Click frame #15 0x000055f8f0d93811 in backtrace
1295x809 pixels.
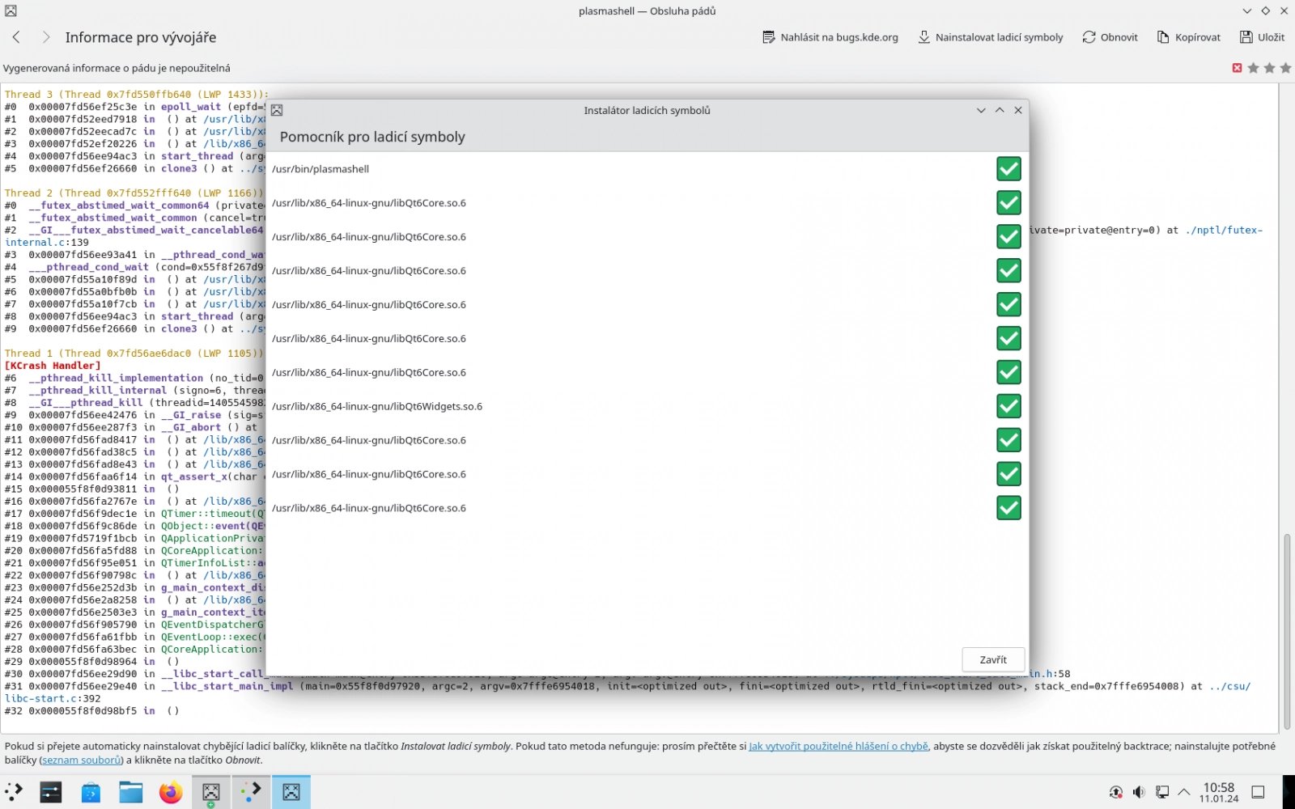click(x=91, y=489)
